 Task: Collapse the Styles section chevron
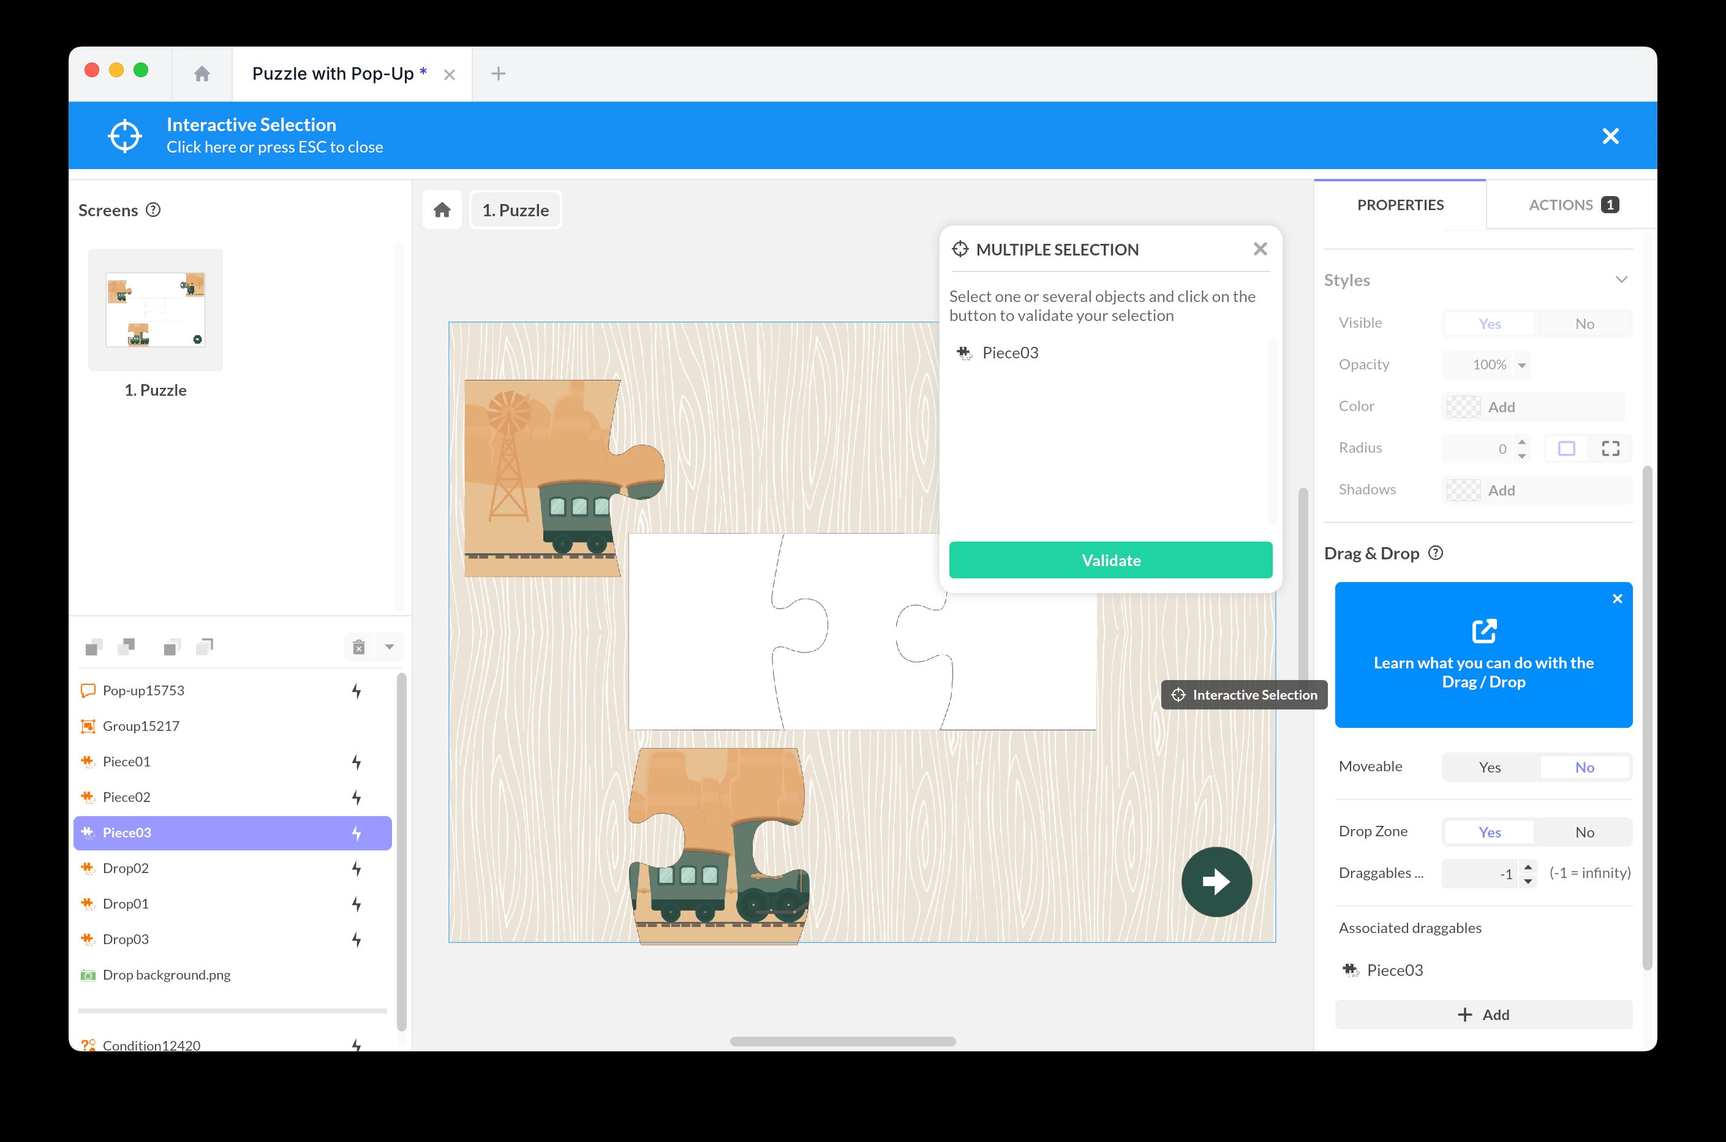(1621, 279)
